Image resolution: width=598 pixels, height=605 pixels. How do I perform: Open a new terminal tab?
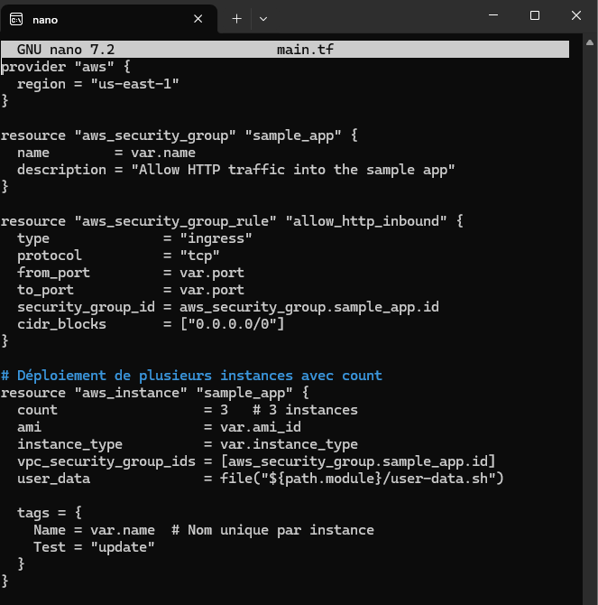[x=236, y=18]
